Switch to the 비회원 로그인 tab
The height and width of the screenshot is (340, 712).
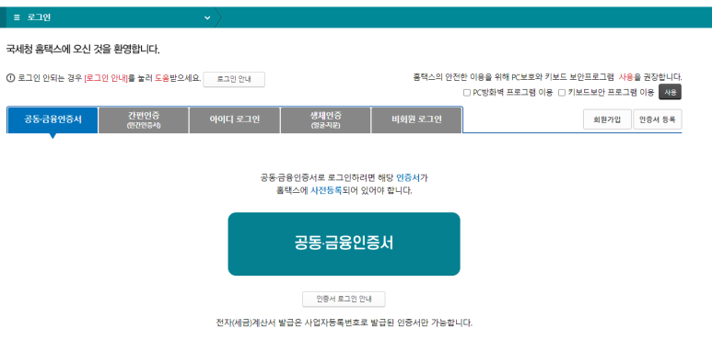tap(416, 120)
